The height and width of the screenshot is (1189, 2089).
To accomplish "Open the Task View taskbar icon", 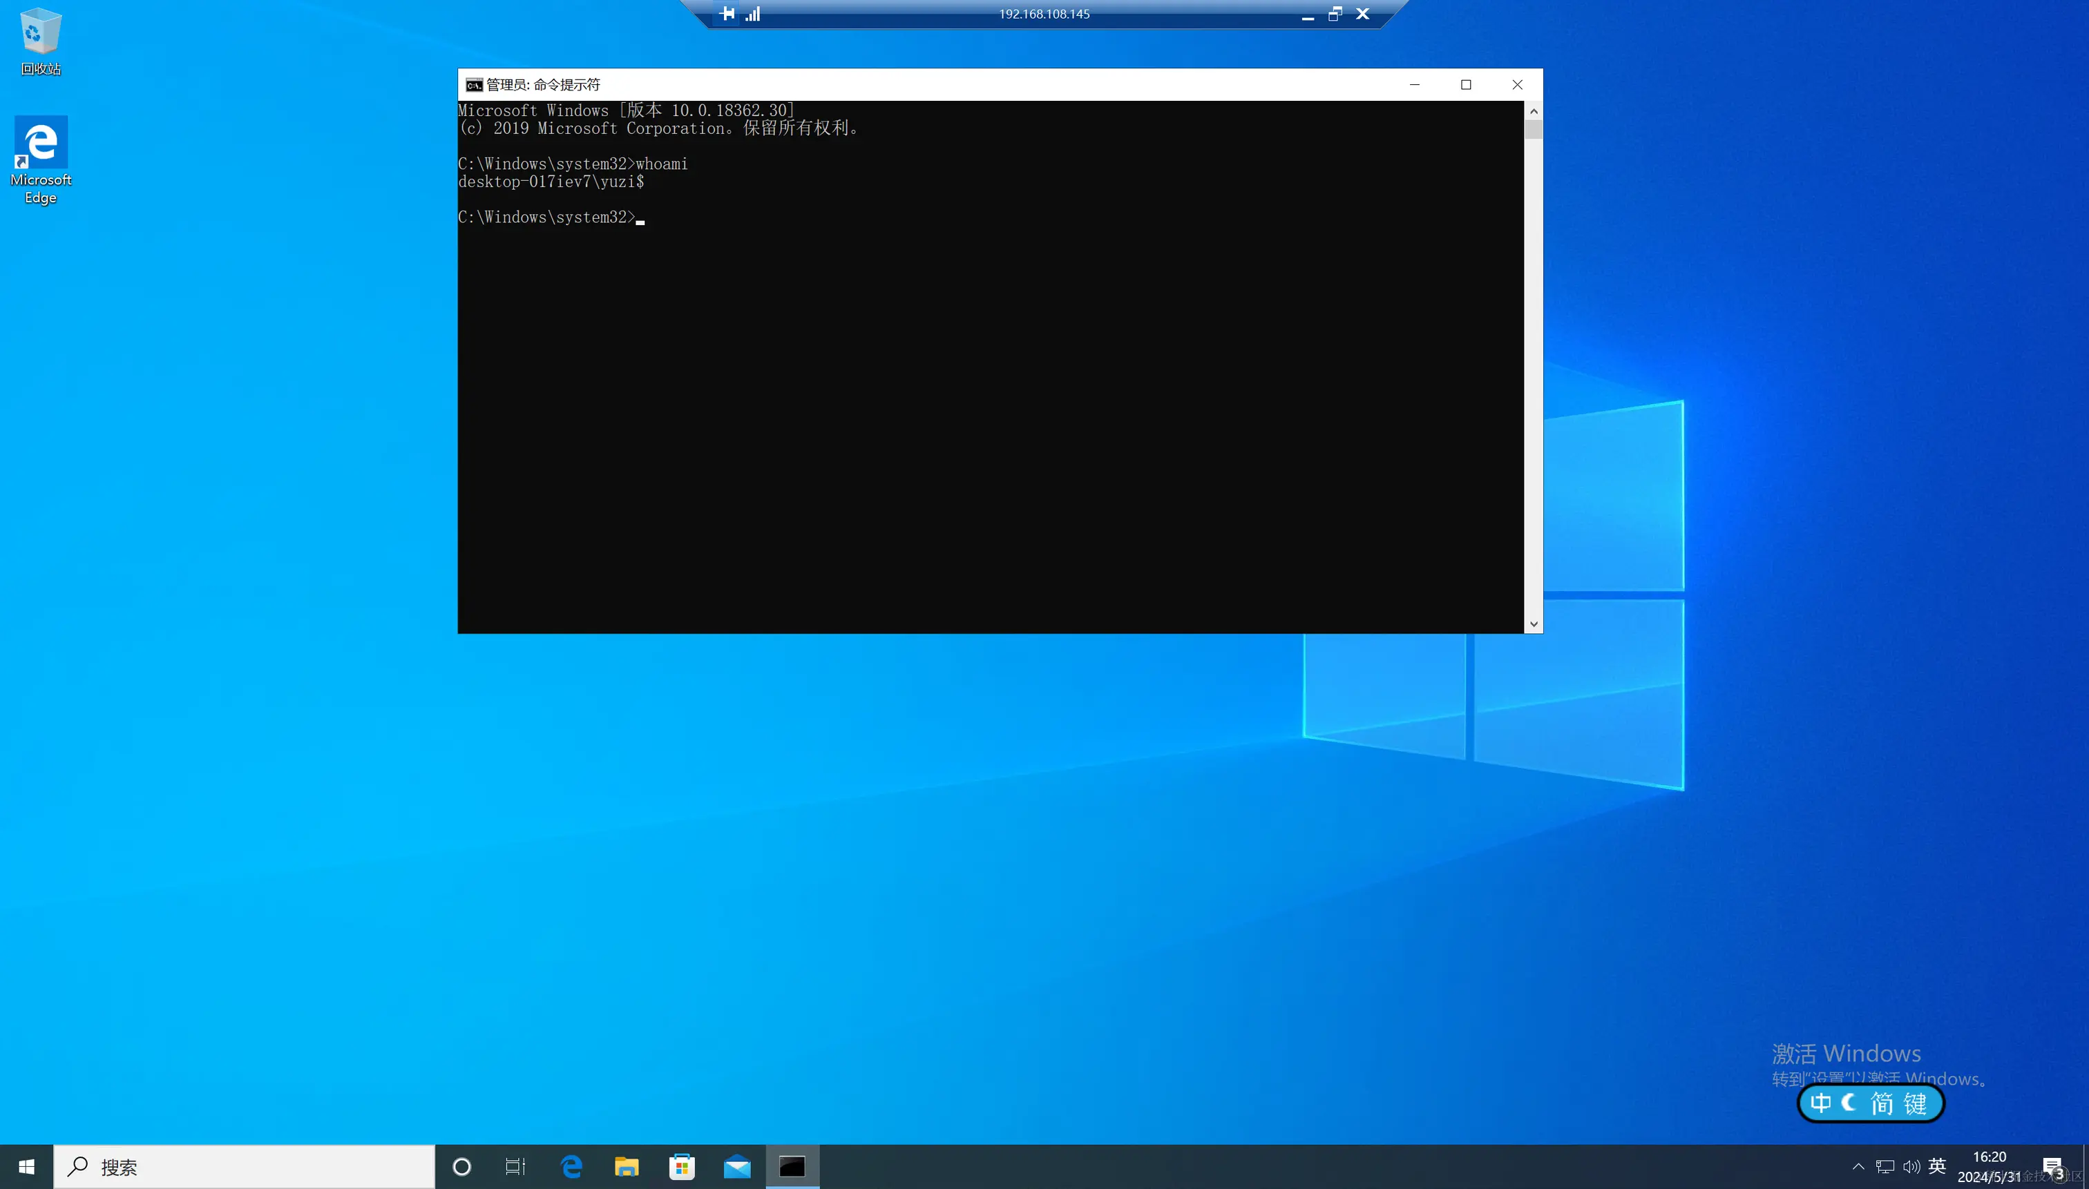I will tap(515, 1167).
